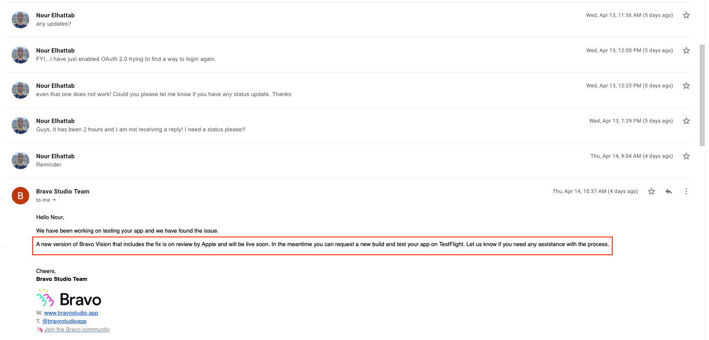Open more options for Bravo Studio Team email
This screenshot has height=340, width=709.
click(x=686, y=191)
